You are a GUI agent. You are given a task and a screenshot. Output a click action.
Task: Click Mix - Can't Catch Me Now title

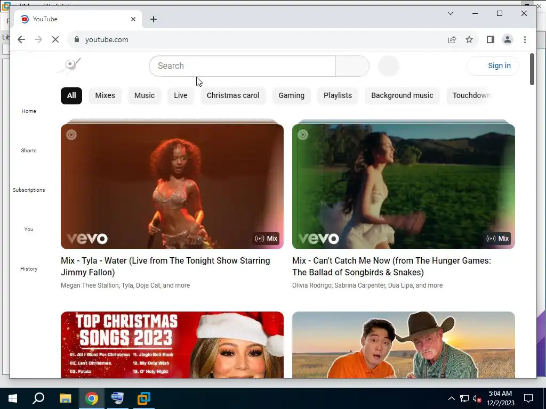tap(391, 266)
